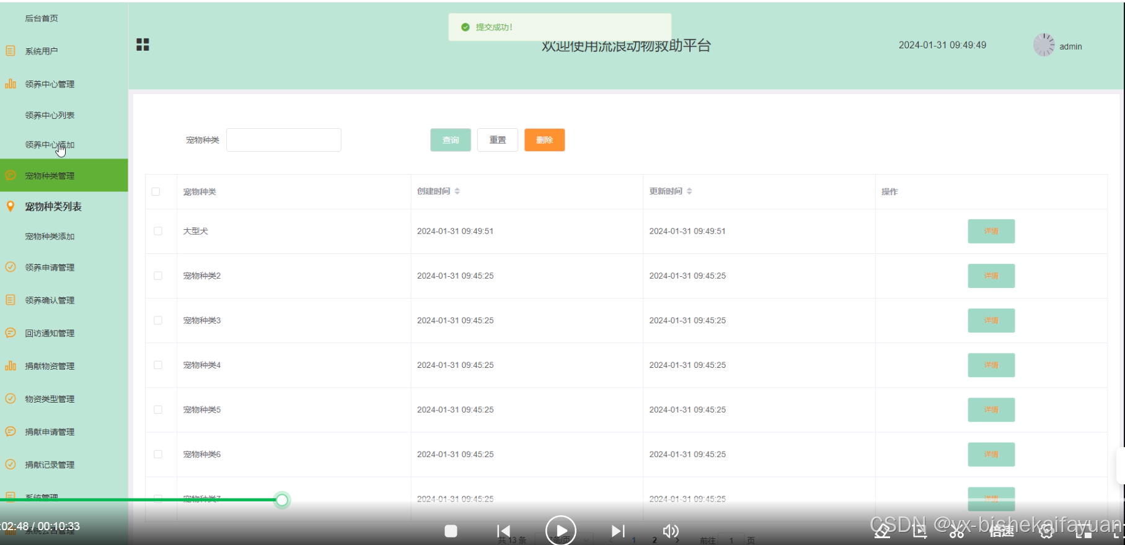Viewport: 1125px width, 545px height.
Task: Click the admin username text
Action: [1070, 46]
